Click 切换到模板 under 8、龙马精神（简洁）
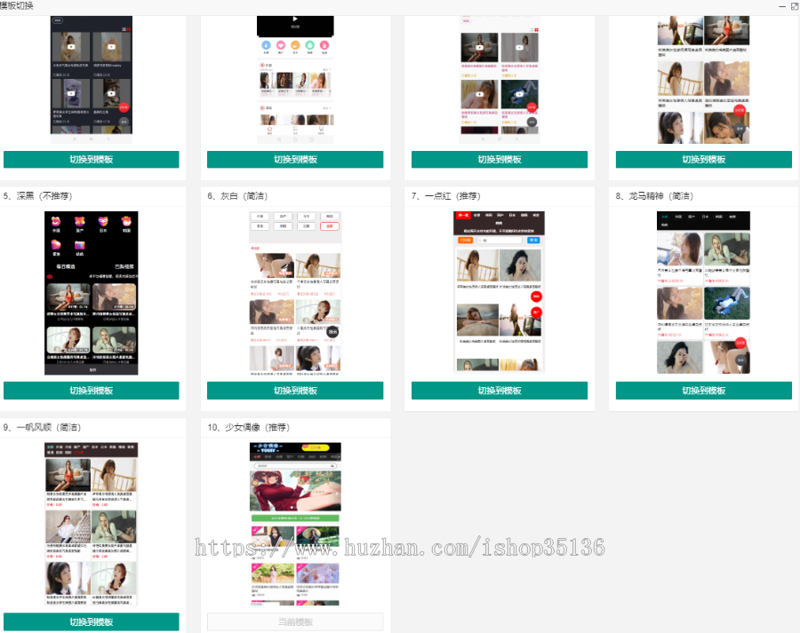Screen dimensions: 800x633 pyautogui.click(x=704, y=391)
